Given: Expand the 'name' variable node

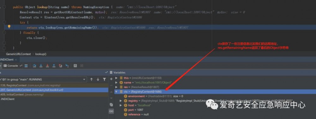Looking at the screenshot, I should click(x=116, y=82).
